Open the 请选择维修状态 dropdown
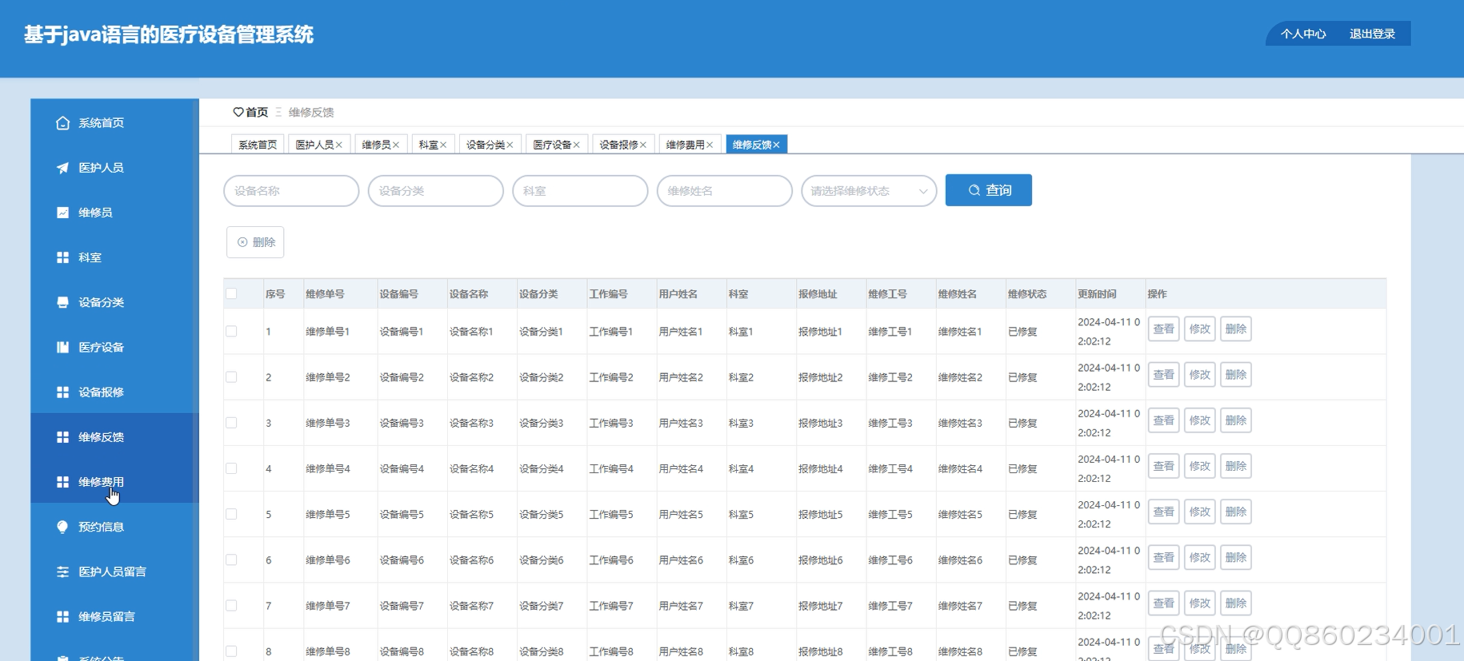 click(869, 191)
